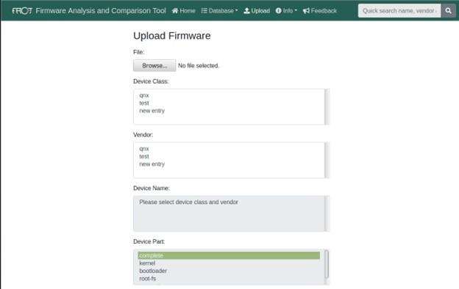Image resolution: width=459 pixels, height=289 pixels.
Task: Open the Feedback link
Action: (320, 11)
